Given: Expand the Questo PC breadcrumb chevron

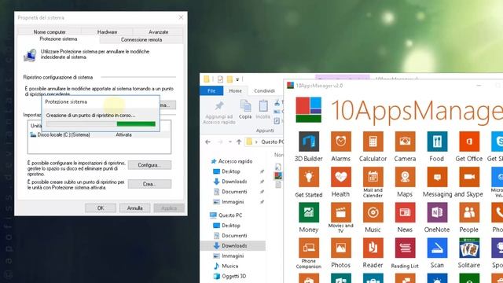Looking at the screenshot, I should pos(256,141).
